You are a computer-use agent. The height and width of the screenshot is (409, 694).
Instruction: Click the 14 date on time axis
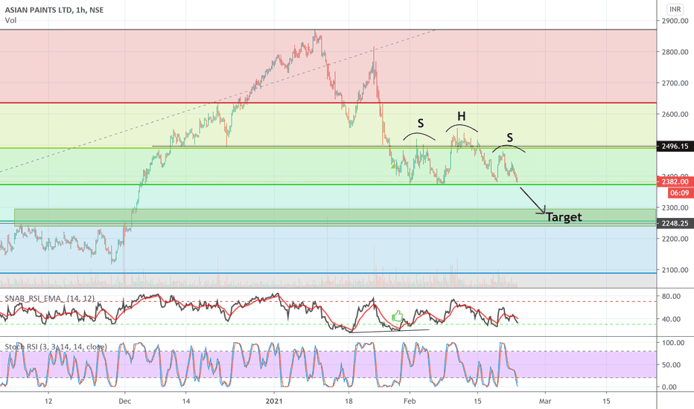coord(186,401)
